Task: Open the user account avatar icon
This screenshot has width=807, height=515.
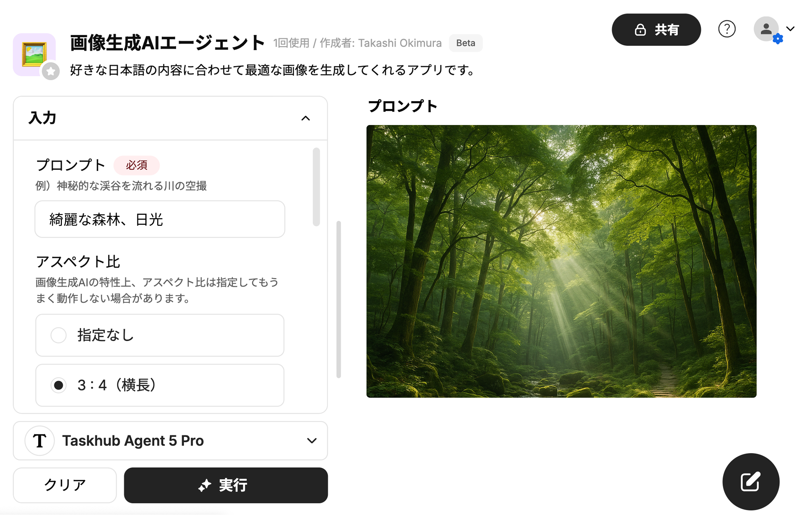Action: (x=766, y=29)
